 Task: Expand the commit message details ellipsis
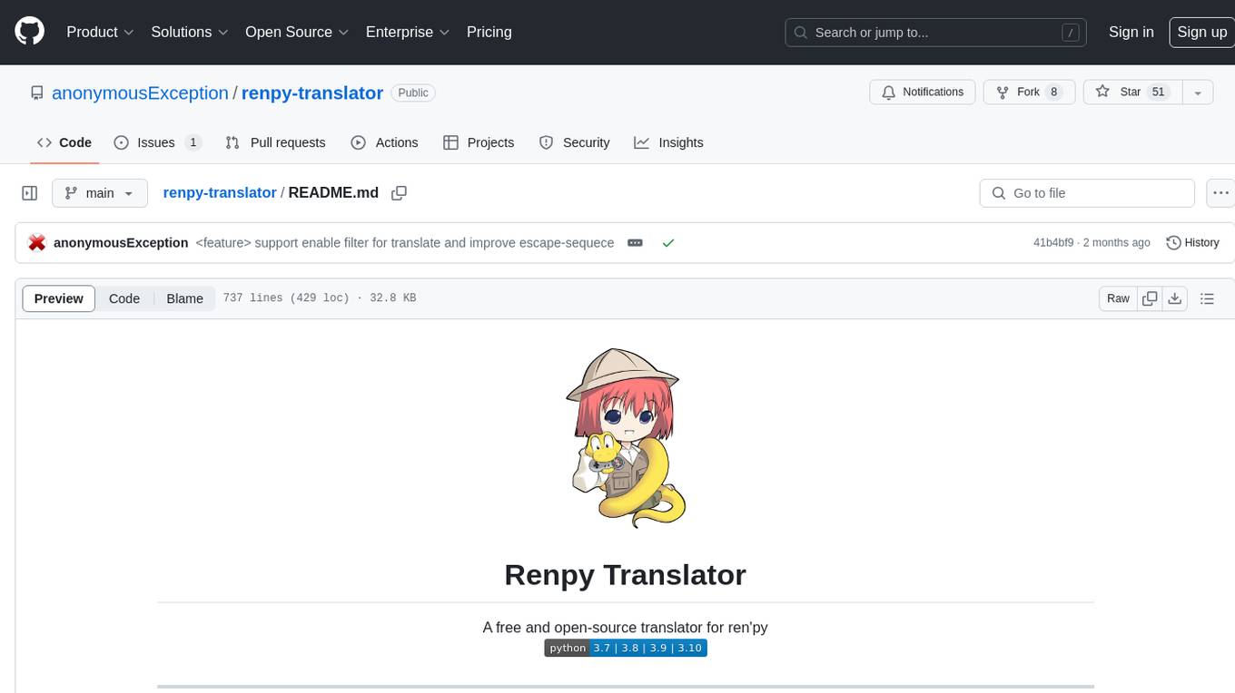[x=636, y=243]
